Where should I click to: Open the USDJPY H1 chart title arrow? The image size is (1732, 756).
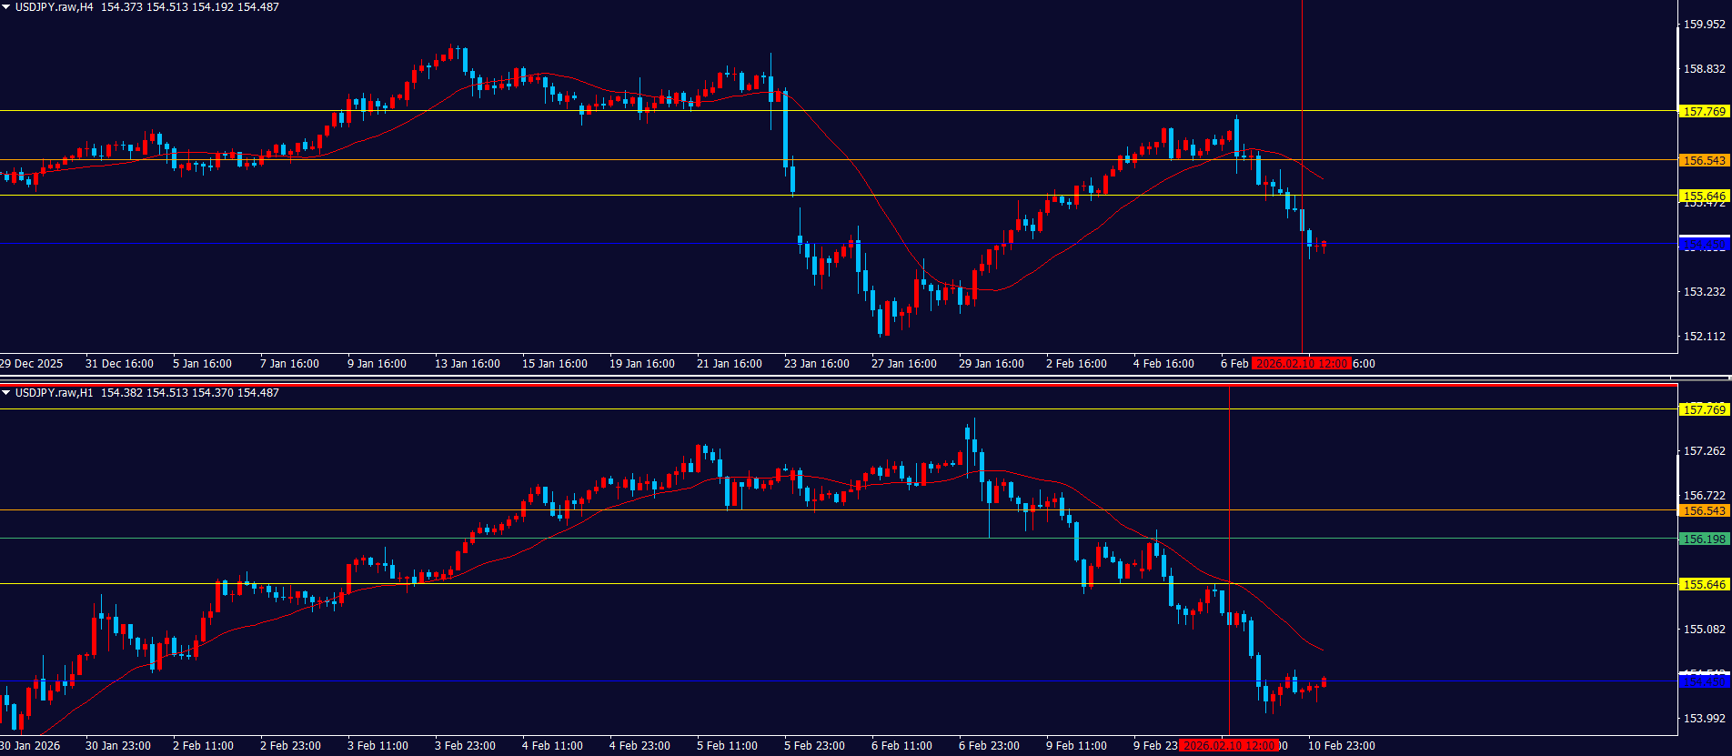[6, 393]
